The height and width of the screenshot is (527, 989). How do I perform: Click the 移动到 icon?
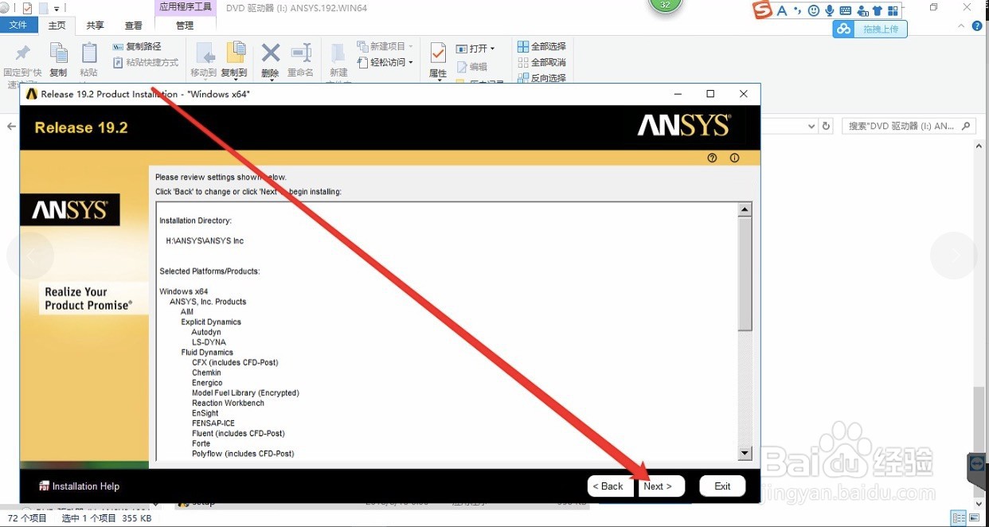pos(205,53)
